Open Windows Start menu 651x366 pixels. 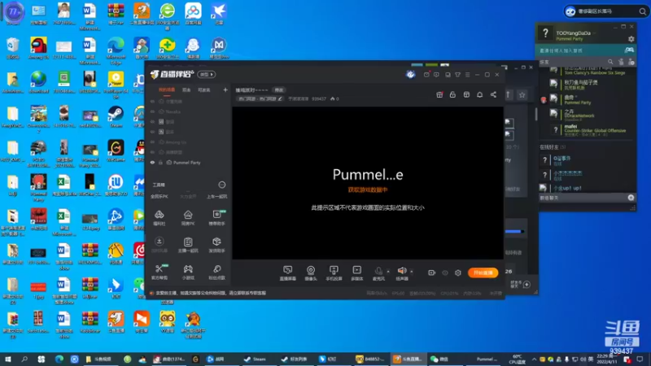click(7, 359)
